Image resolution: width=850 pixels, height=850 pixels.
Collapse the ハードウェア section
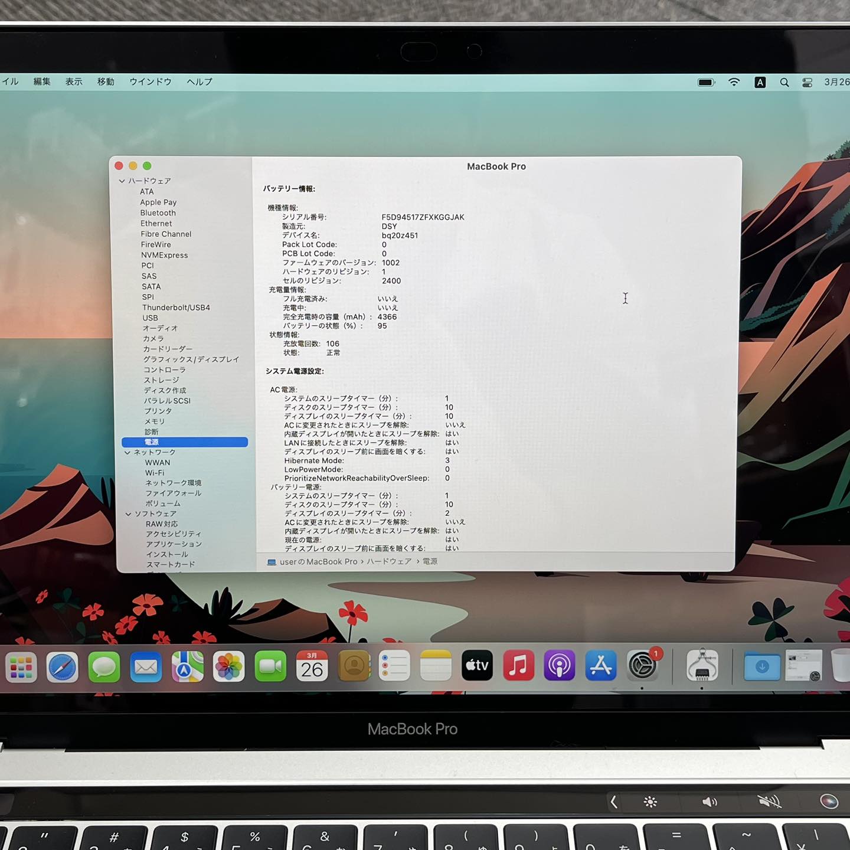click(x=122, y=181)
